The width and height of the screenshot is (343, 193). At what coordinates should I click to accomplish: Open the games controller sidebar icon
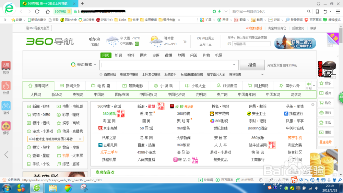[6, 108]
